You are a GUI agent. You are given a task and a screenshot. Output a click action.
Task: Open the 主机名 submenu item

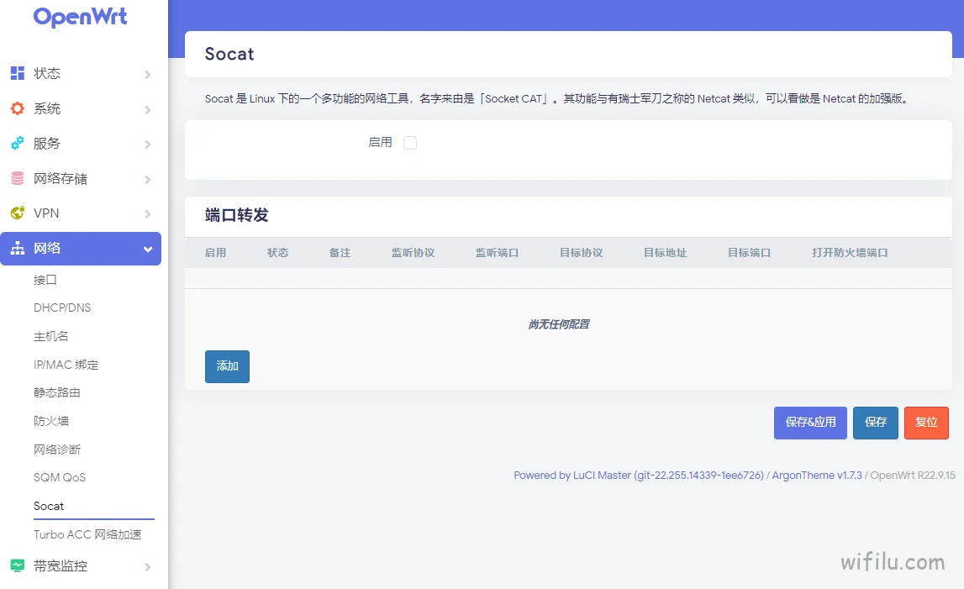(51, 336)
